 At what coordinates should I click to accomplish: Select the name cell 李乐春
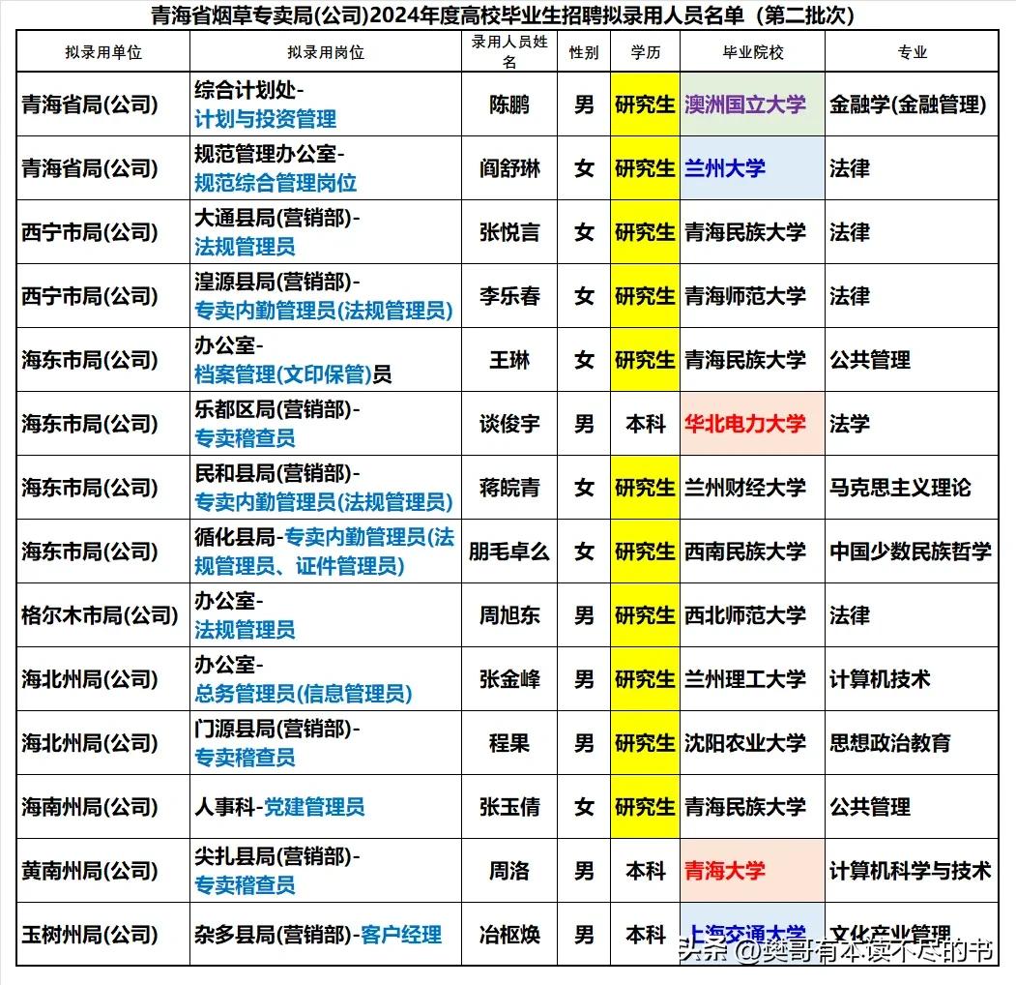click(x=509, y=296)
